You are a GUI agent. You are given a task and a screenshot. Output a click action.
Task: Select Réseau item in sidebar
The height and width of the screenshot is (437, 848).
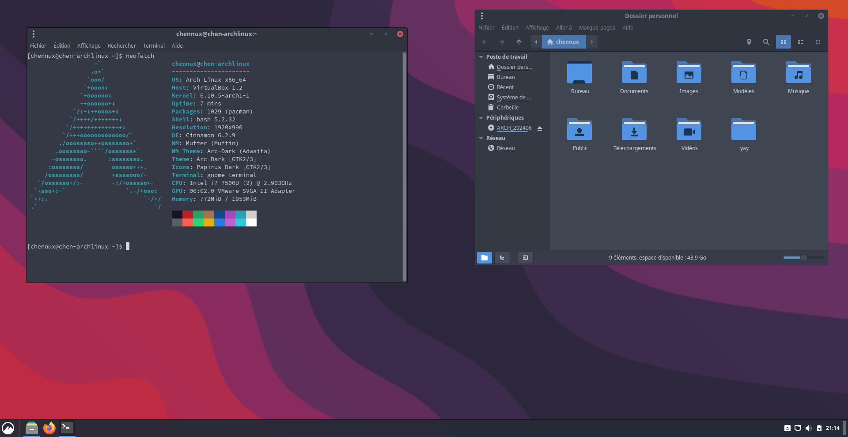(x=506, y=148)
